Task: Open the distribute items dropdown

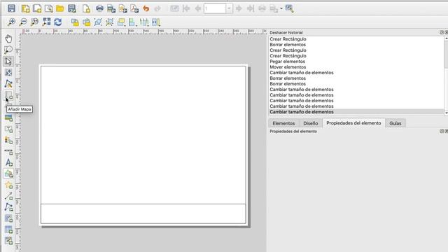Action: 144,22
